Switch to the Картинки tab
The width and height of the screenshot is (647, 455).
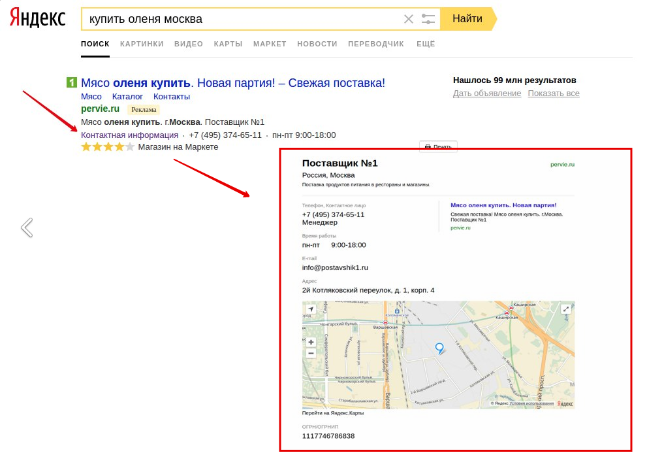[142, 44]
